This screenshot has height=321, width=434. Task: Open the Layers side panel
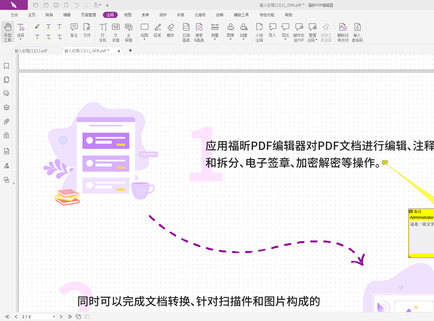click(x=6, y=108)
